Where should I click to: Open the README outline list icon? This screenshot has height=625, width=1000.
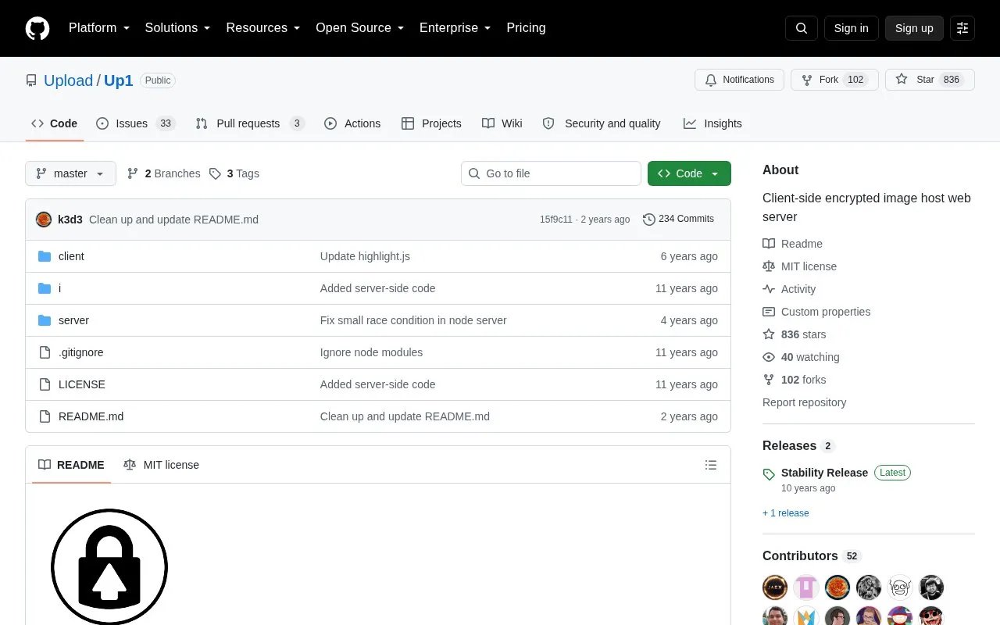point(711,465)
